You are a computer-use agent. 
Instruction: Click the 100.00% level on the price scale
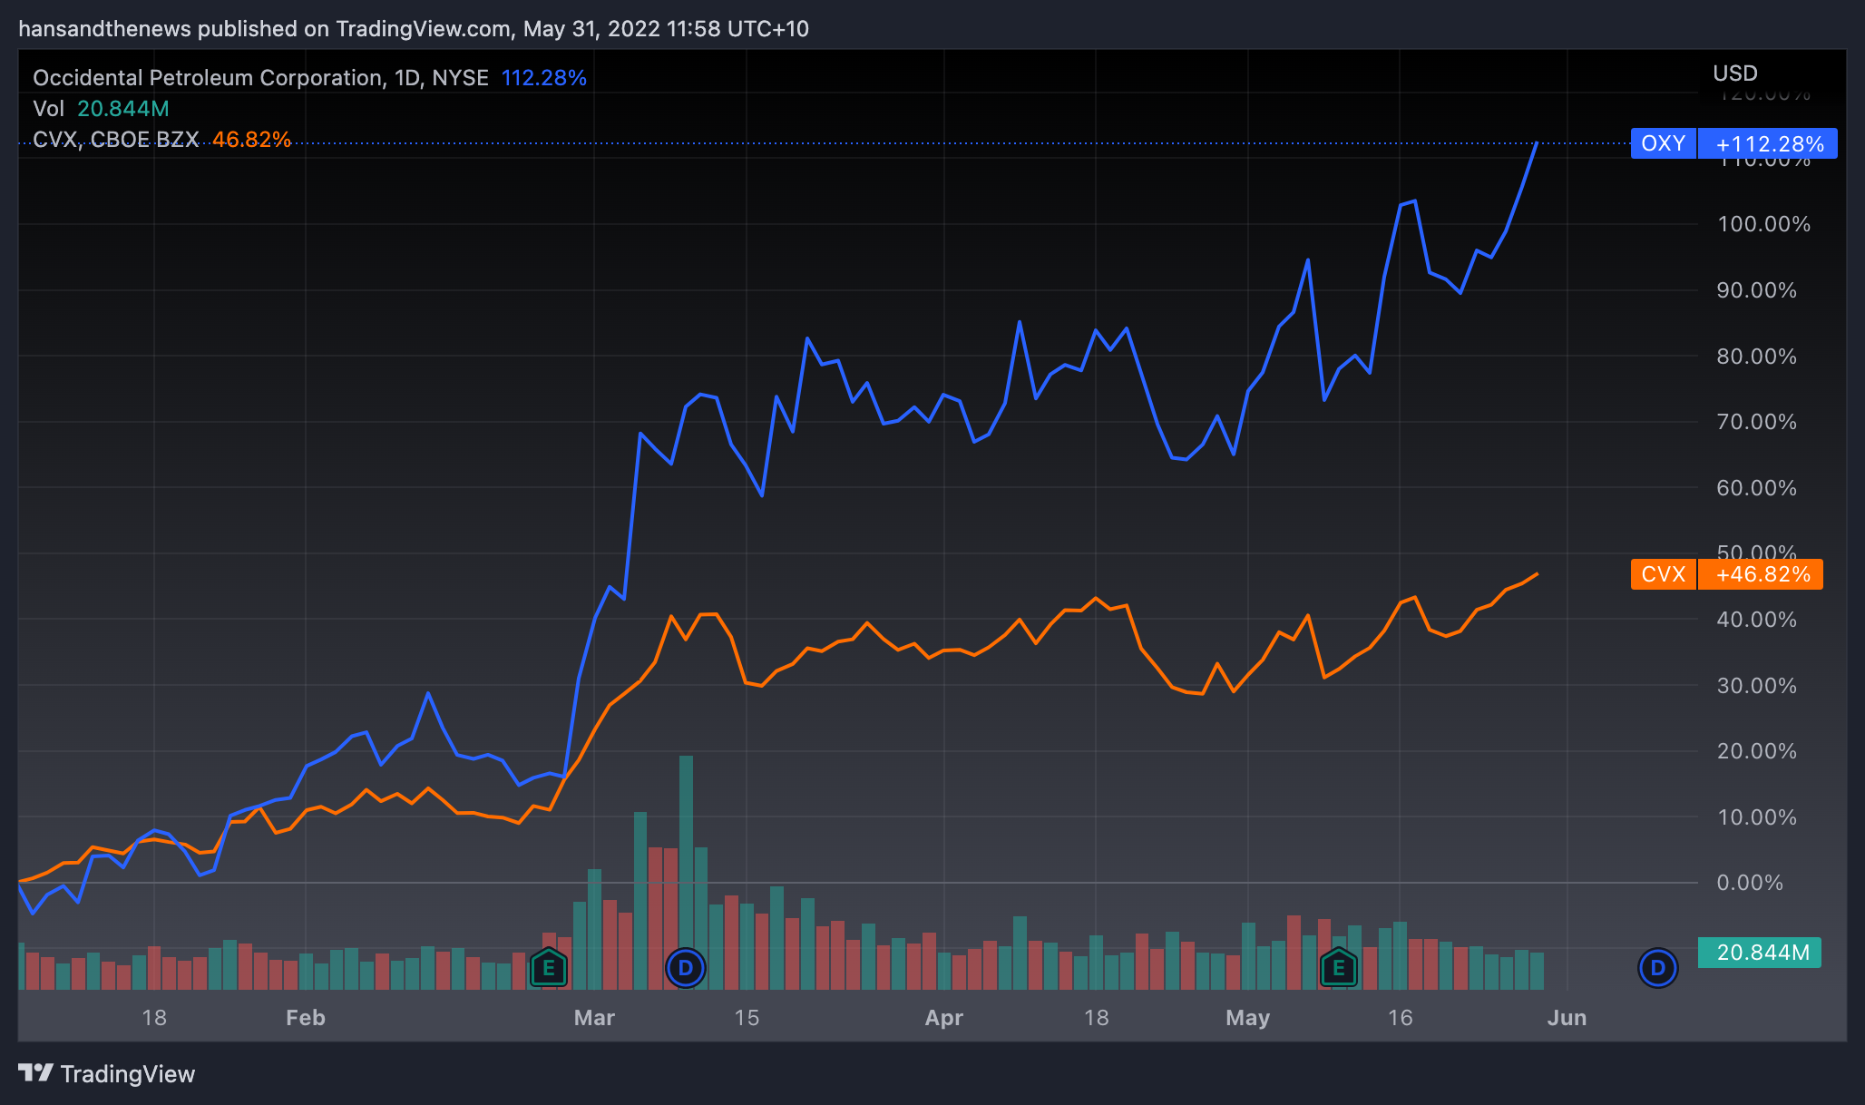pos(1762,224)
